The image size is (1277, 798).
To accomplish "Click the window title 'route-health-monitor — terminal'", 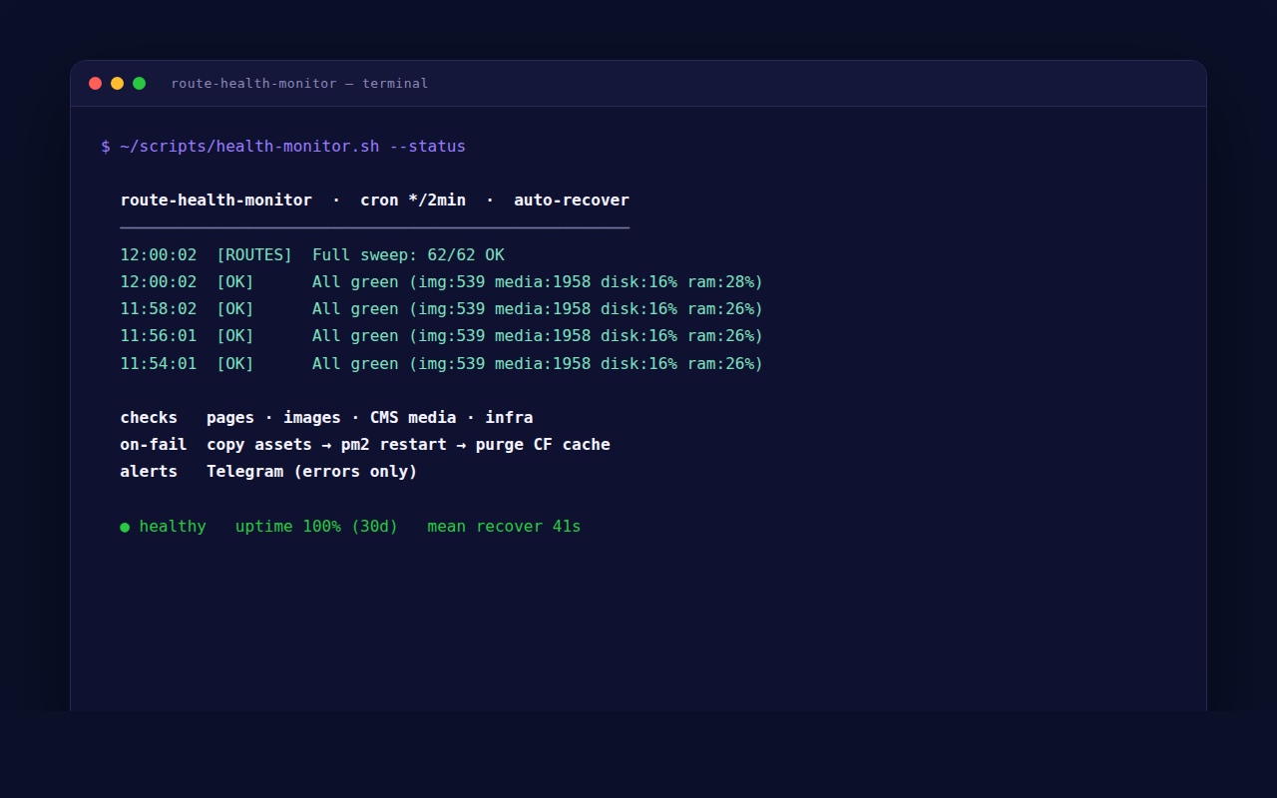I will (299, 84).
